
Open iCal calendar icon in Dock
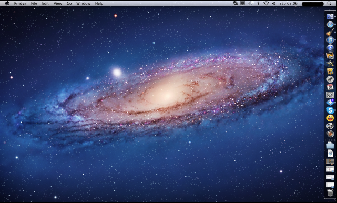pyautogui.click(x=330, y=87)
